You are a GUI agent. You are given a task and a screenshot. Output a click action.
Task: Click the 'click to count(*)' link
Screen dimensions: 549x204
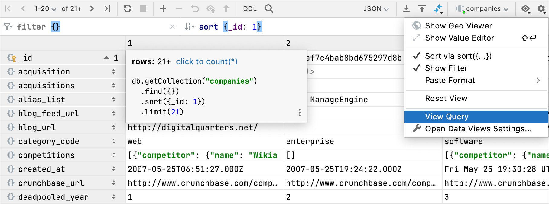pyautogui.click(x=207, y=61)
